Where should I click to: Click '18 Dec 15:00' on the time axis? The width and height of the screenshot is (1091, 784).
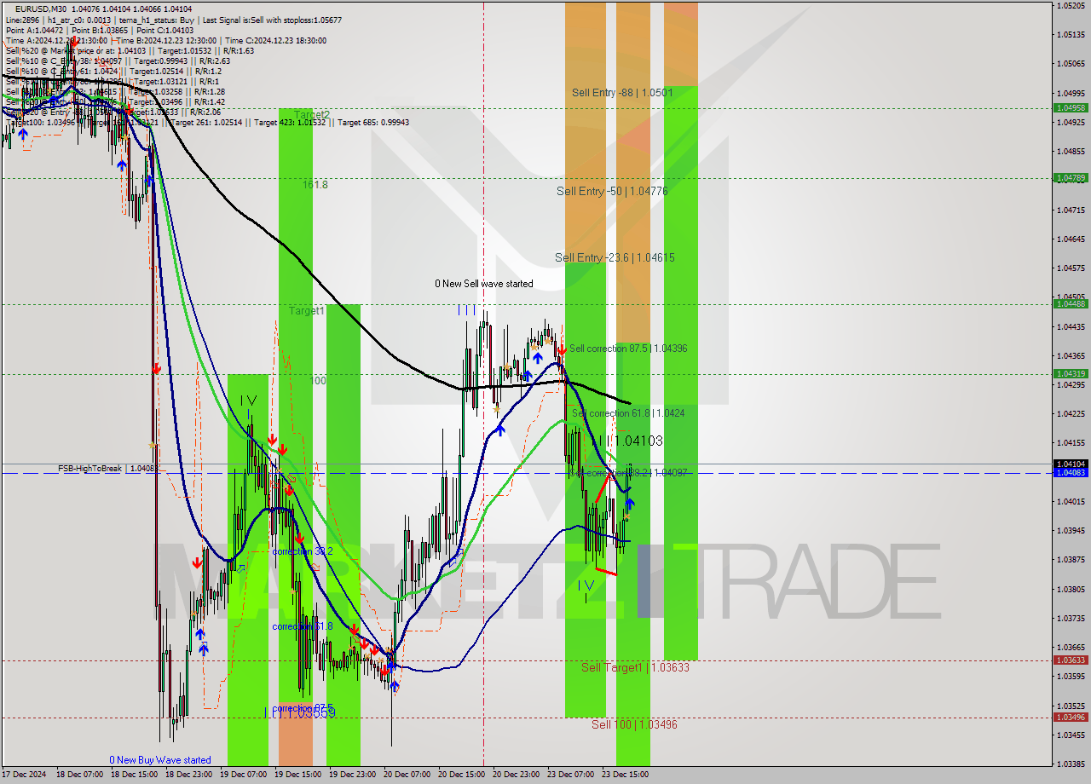click(133, 775)
